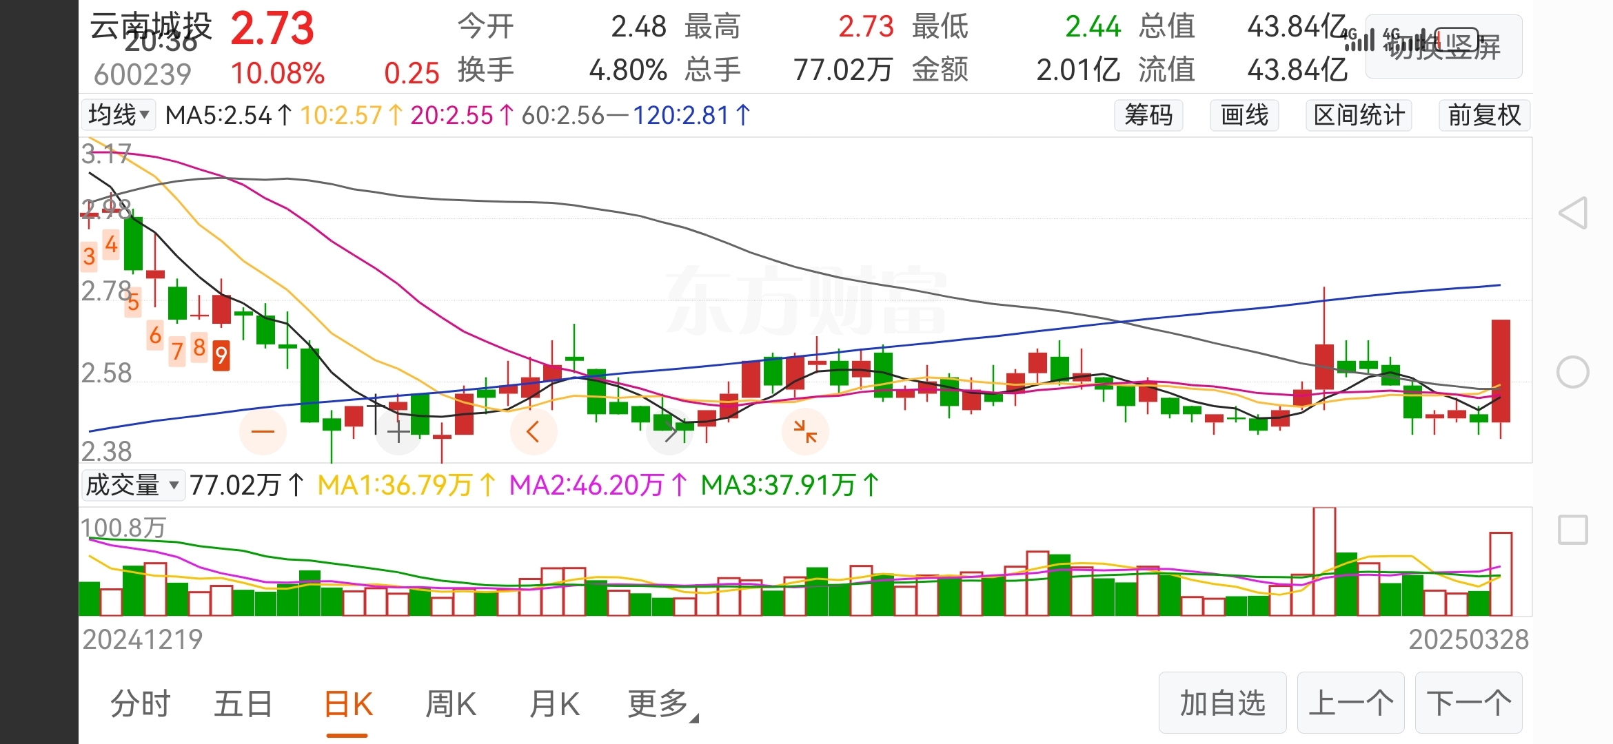Tap the Android back triangle button
Image resolution: width=1613 pixels, height=744 pixels.
tap(1573, 213)
